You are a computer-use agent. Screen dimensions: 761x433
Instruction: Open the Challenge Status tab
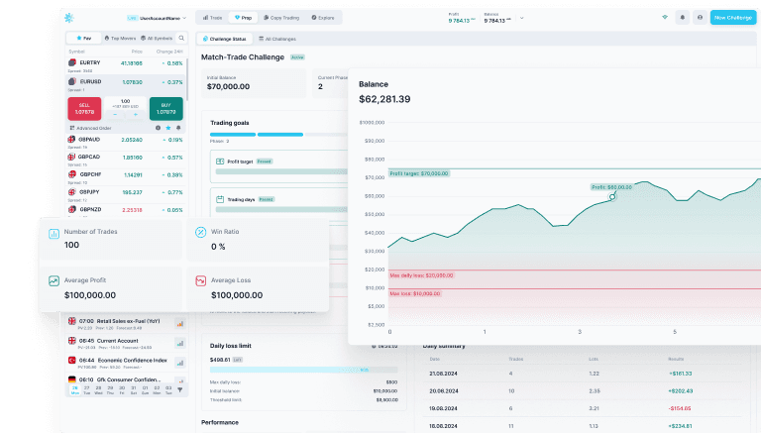(224, 39)
